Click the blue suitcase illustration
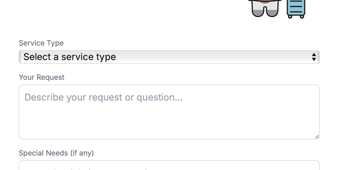Image resolution: width=340 pixels, height=170 pixels. [x=296, y=8]
